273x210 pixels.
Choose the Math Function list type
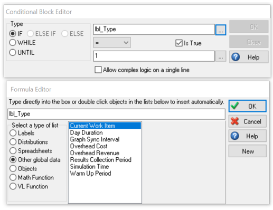(13, 177)
